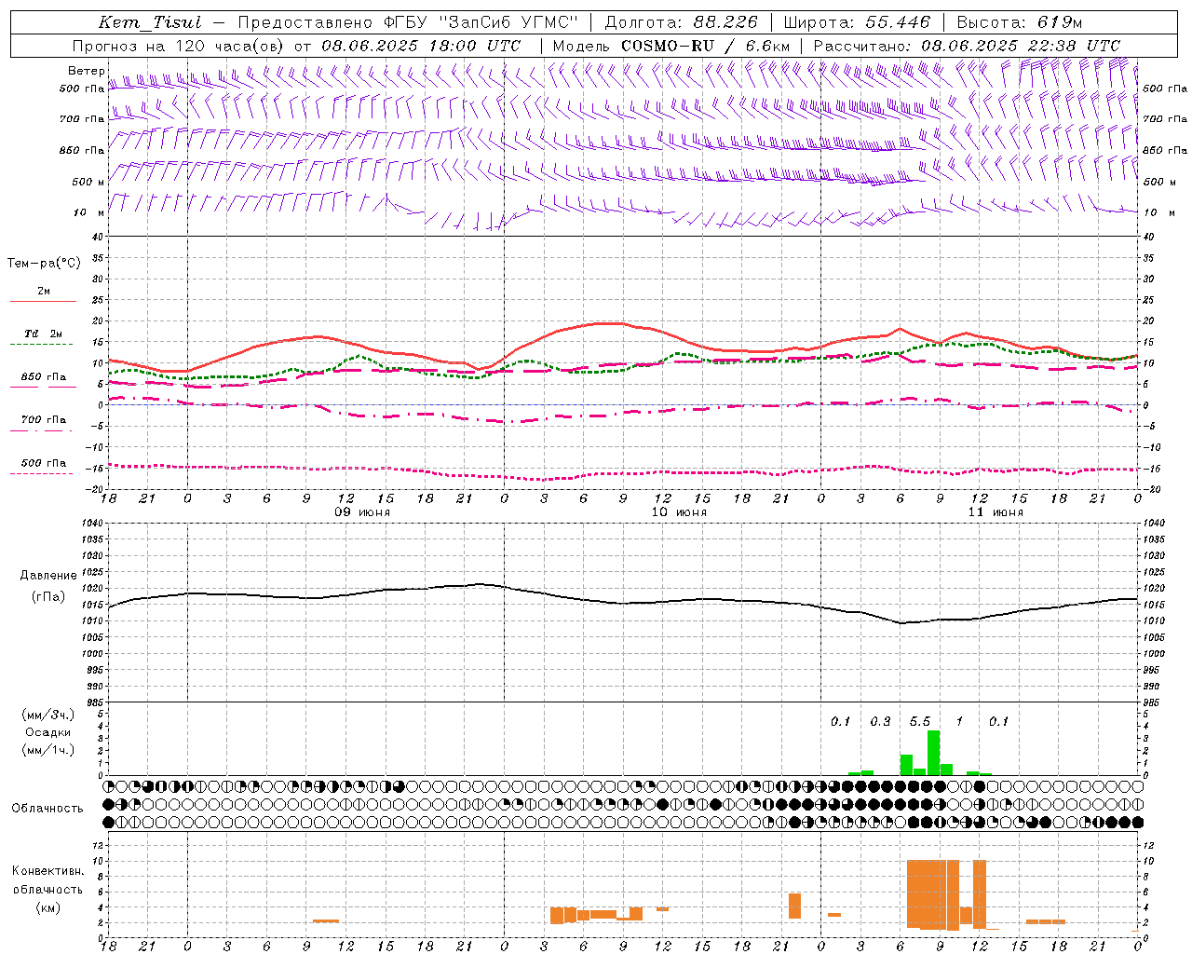The height and width of the screenshot is (954, 1192).
Task: Click the Осадки panel label
Action: [x=47, y=732]
